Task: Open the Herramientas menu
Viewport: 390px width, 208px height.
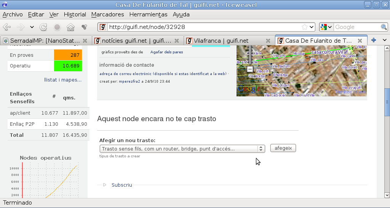Action: pyautogui.click(x=148, y=14)
